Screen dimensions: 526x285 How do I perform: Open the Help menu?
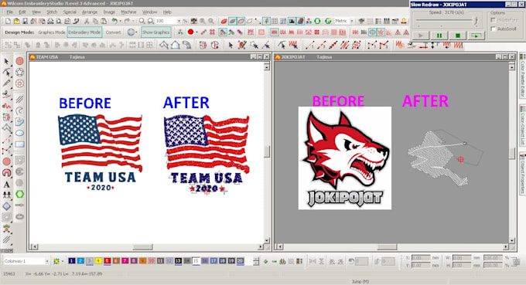167,12
